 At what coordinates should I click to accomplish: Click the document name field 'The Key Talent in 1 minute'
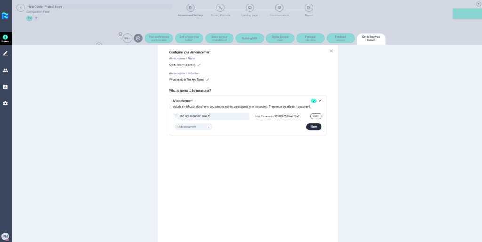(x=213, y=116)
